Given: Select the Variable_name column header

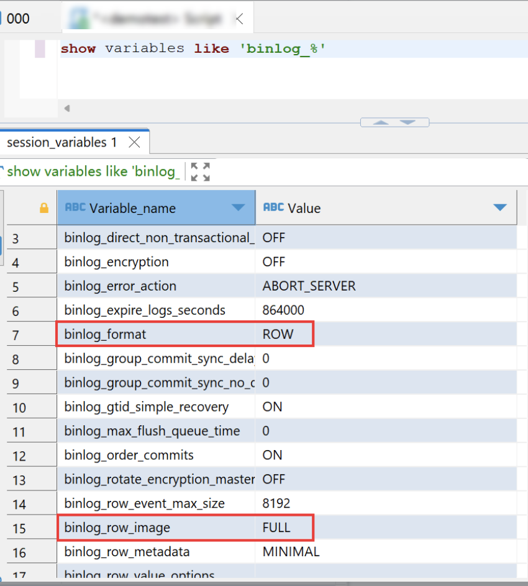Looking at the screenshot, I should 143,208.
